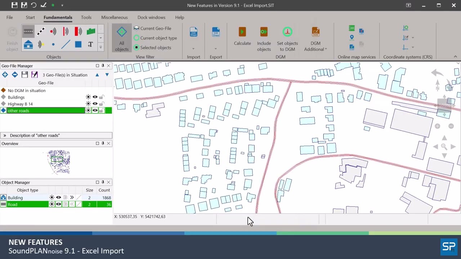
Task: Click the All objects view filter
Action: (122, 38)
